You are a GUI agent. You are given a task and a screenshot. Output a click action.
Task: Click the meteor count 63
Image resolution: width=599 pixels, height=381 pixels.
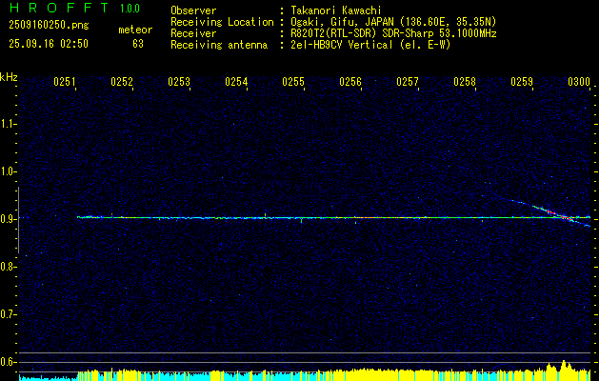point(138,44)
